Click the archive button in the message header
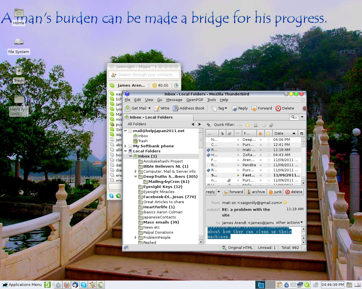This screenshot has width=362, height=289. (256, 192)
